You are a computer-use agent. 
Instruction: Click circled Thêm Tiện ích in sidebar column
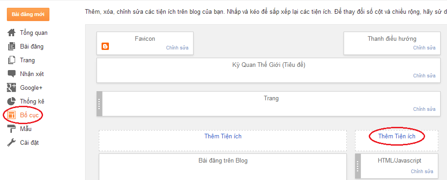[397, 136]
